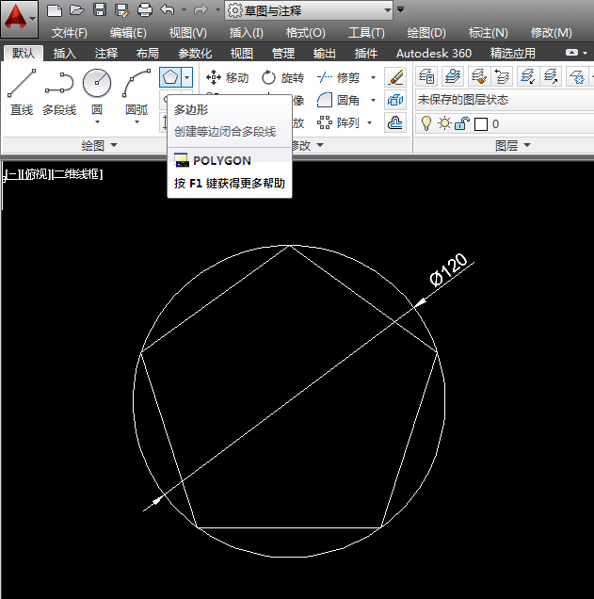Open the workspace 草图与注释 dropdown

point(309,10)
